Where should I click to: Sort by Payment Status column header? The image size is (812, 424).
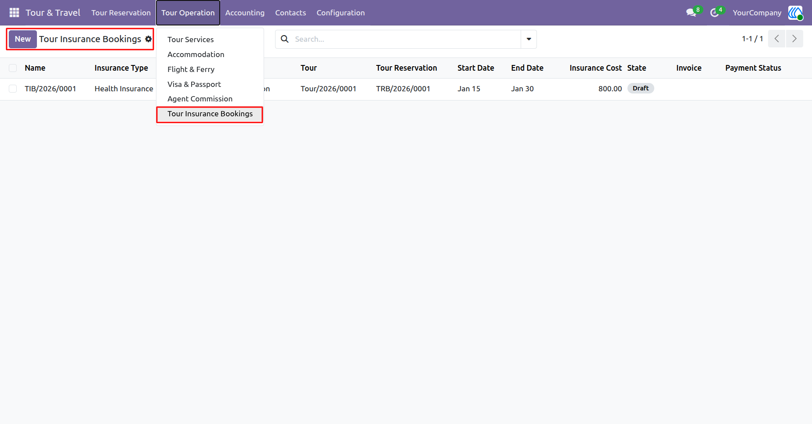pos(753,68)
